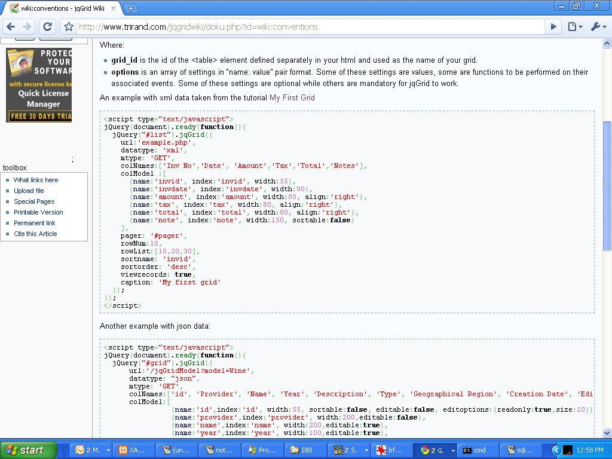
Task: Expand the Chrome taskbar group dropdown
Action: click(x=453, y=451)
